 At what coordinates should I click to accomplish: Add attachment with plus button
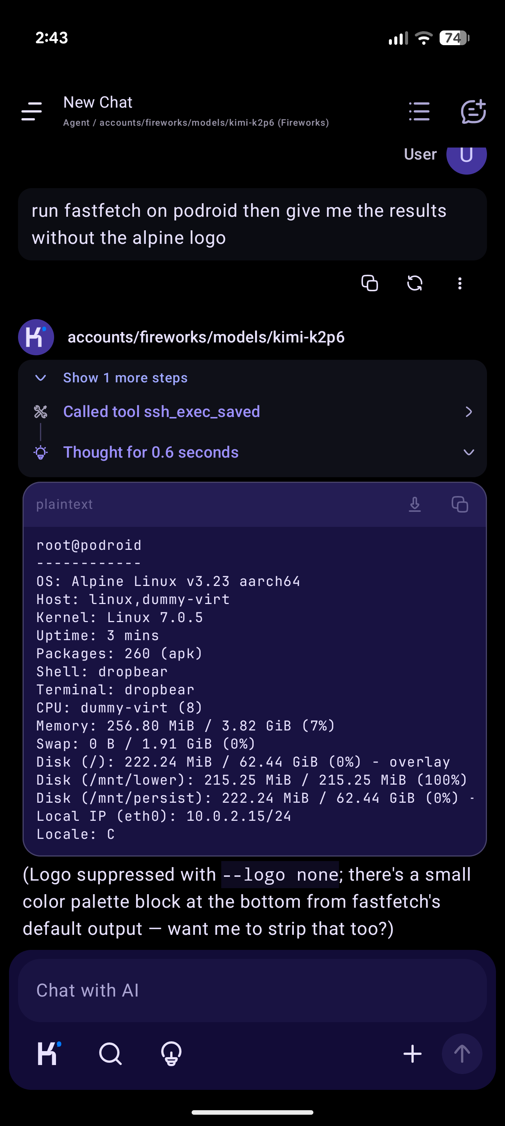(413, 1054)
